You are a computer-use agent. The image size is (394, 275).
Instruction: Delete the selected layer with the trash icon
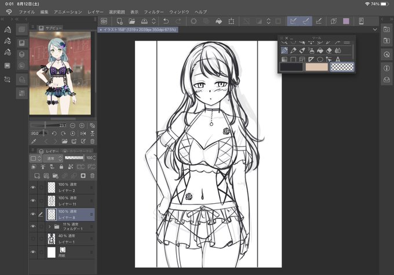click(92, 176)
